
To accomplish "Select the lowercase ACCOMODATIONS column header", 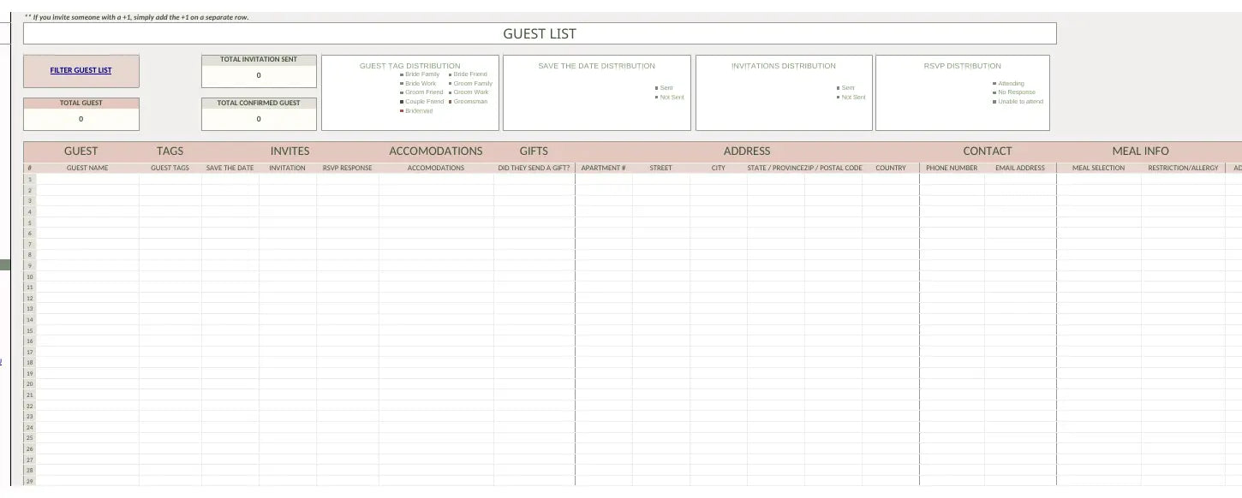I will click(436, 169).
